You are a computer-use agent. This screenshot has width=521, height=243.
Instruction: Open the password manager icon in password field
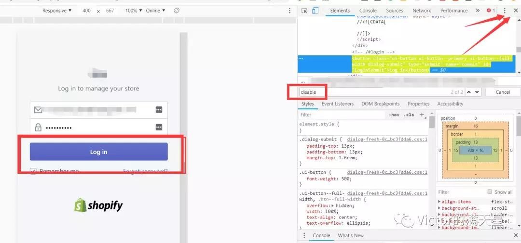pyautogui.click(x=159, y=128)
